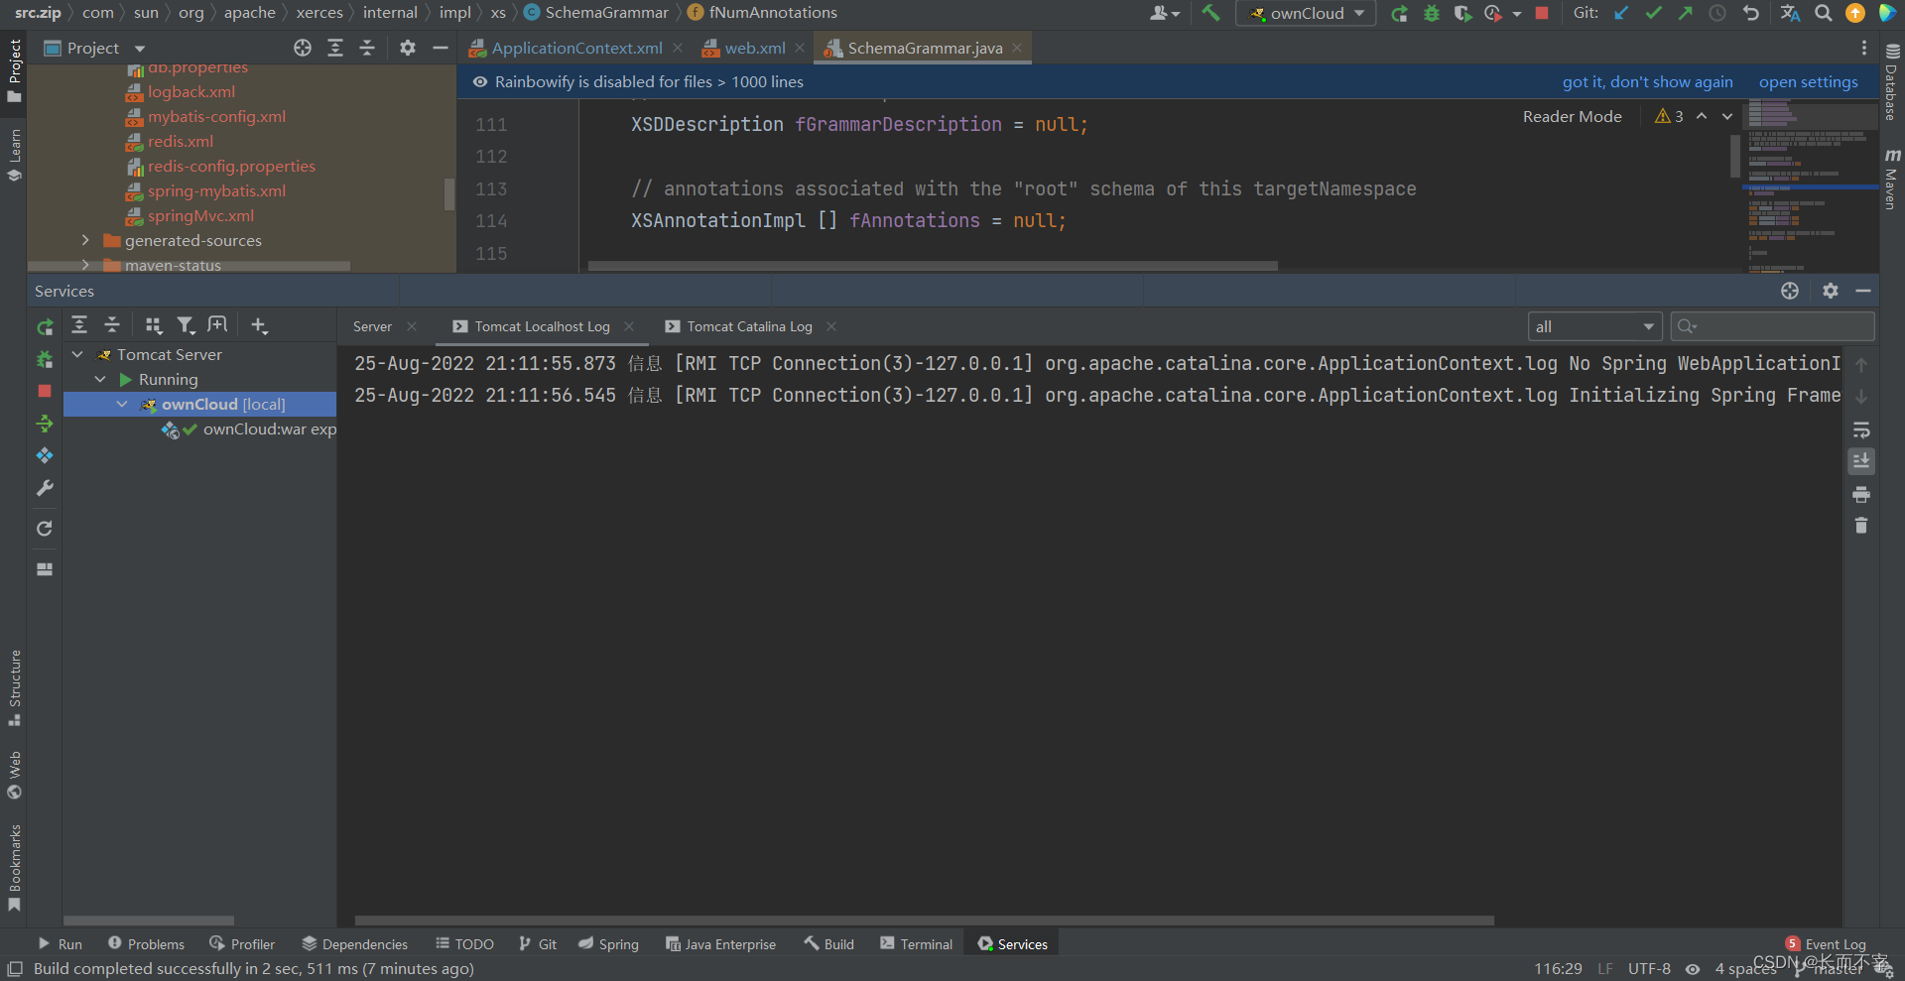1905x981 pixels.
Task: Click Services Collapse All icon
Action: tap(112, 324)
